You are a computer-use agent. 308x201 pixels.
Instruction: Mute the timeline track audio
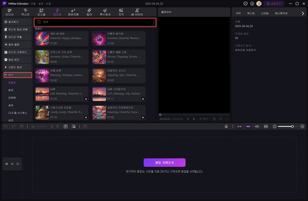(x=17, y=164)
